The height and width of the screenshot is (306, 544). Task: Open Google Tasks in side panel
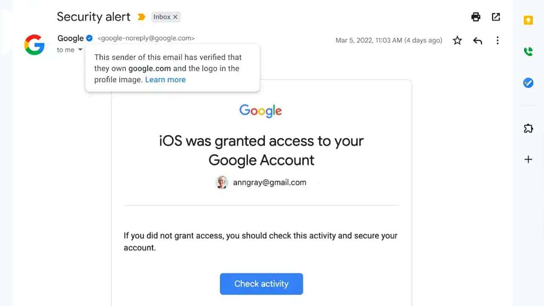tap(528, 82)
